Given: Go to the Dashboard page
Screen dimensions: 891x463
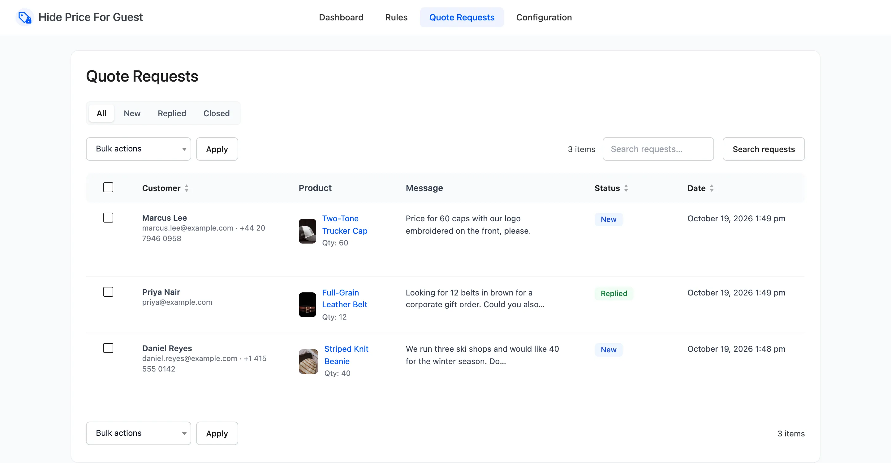Looking at the screenshot, I should pyautogui.click(x=341, y=17).
